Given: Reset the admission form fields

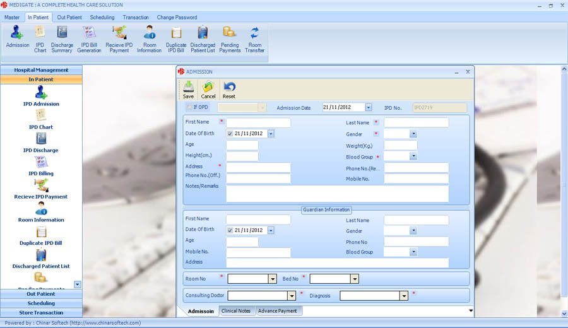Looking at the screenshot, I should point(229,90).
